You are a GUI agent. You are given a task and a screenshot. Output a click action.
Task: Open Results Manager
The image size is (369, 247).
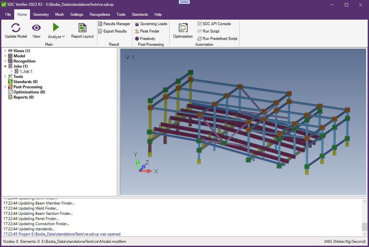[x=114, y=24]
